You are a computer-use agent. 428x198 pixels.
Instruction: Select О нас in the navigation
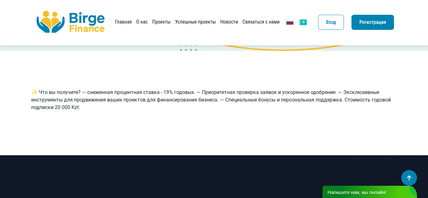tap(142, 22)
